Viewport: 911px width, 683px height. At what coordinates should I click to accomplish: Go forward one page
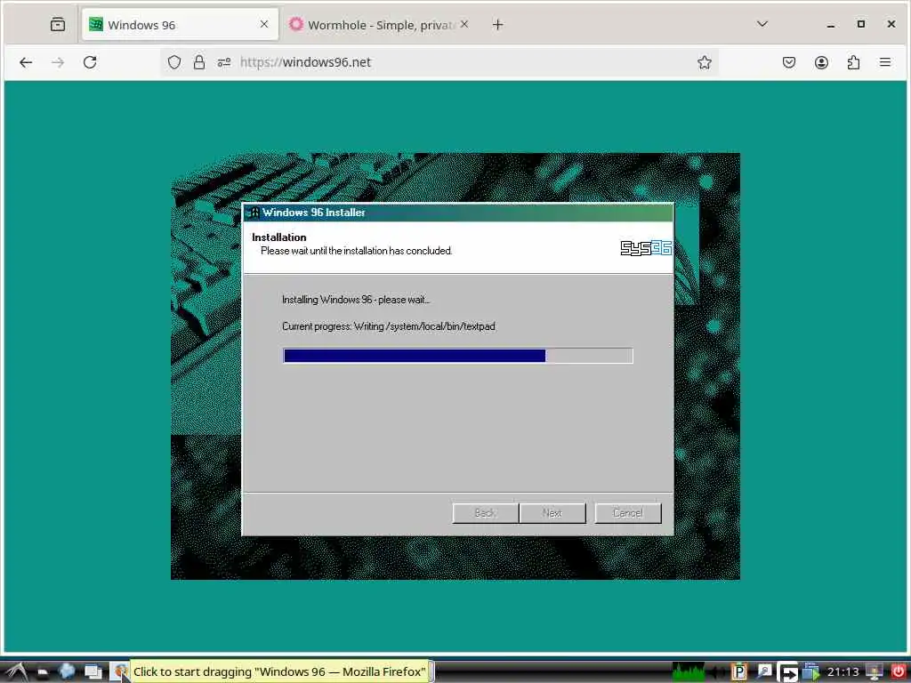tap(58, 62)
